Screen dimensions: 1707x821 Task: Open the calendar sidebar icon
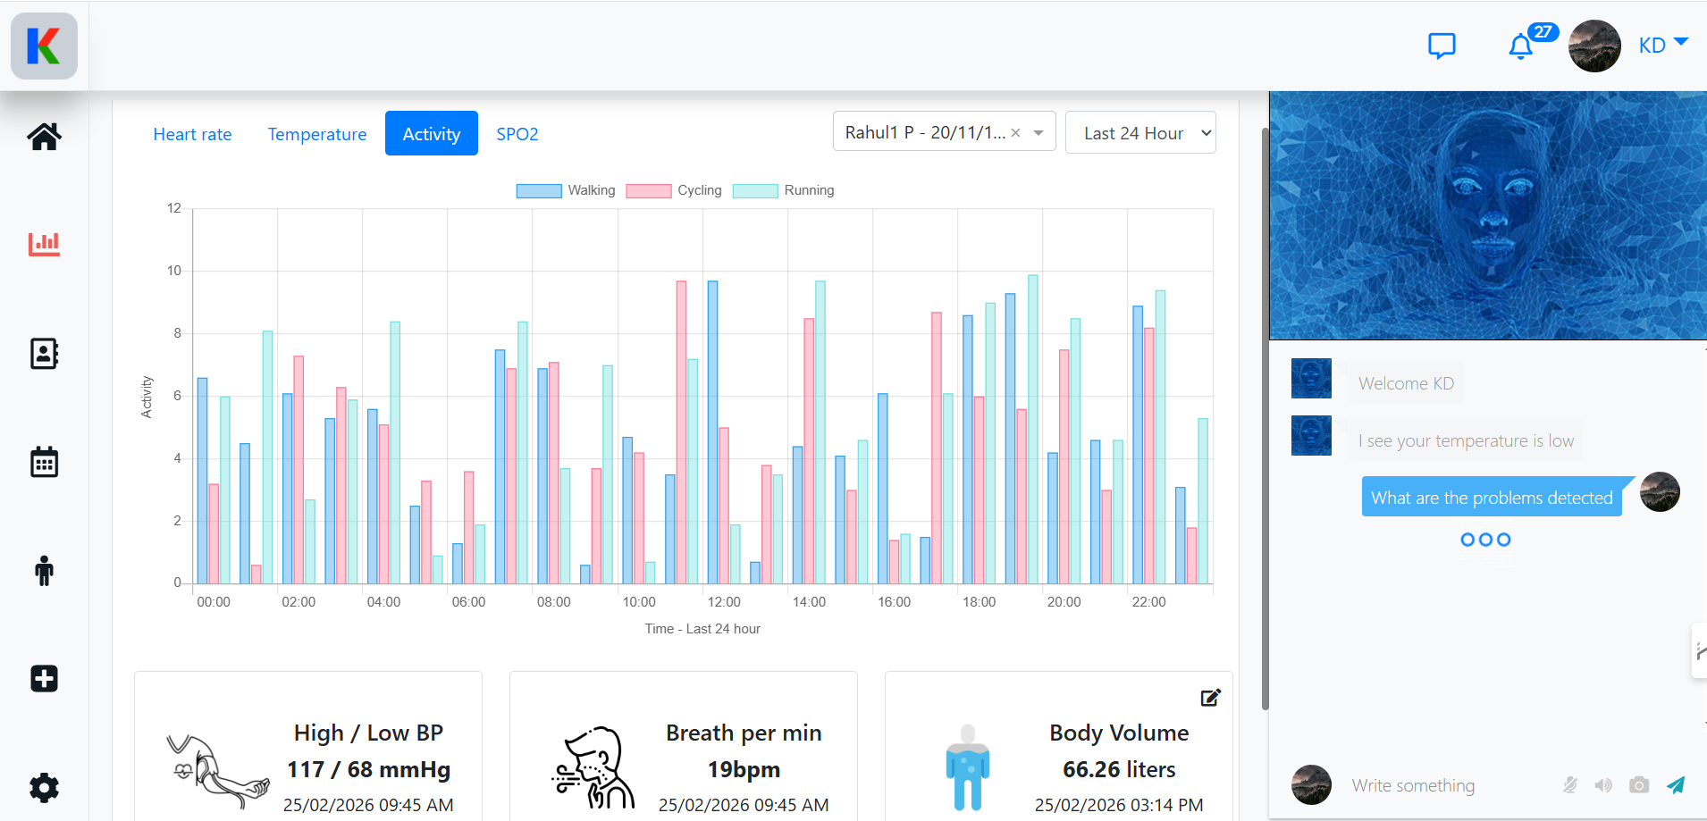click(x=44, y=462)
